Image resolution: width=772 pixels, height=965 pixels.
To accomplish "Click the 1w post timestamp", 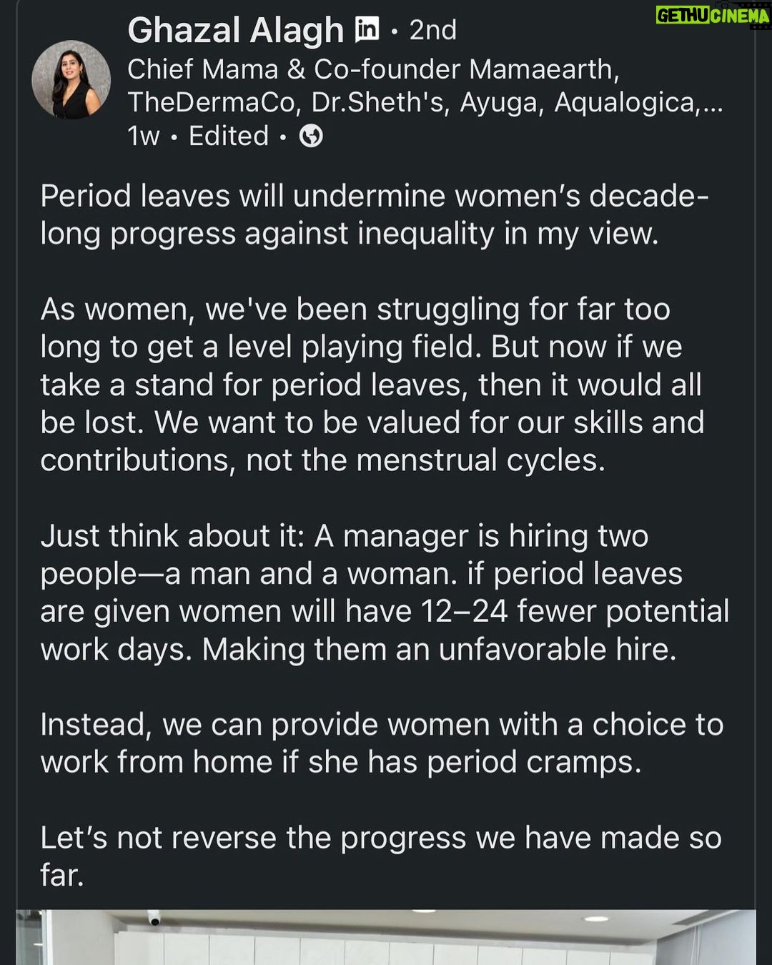I will pyautogui.click(x=144, y=136).
